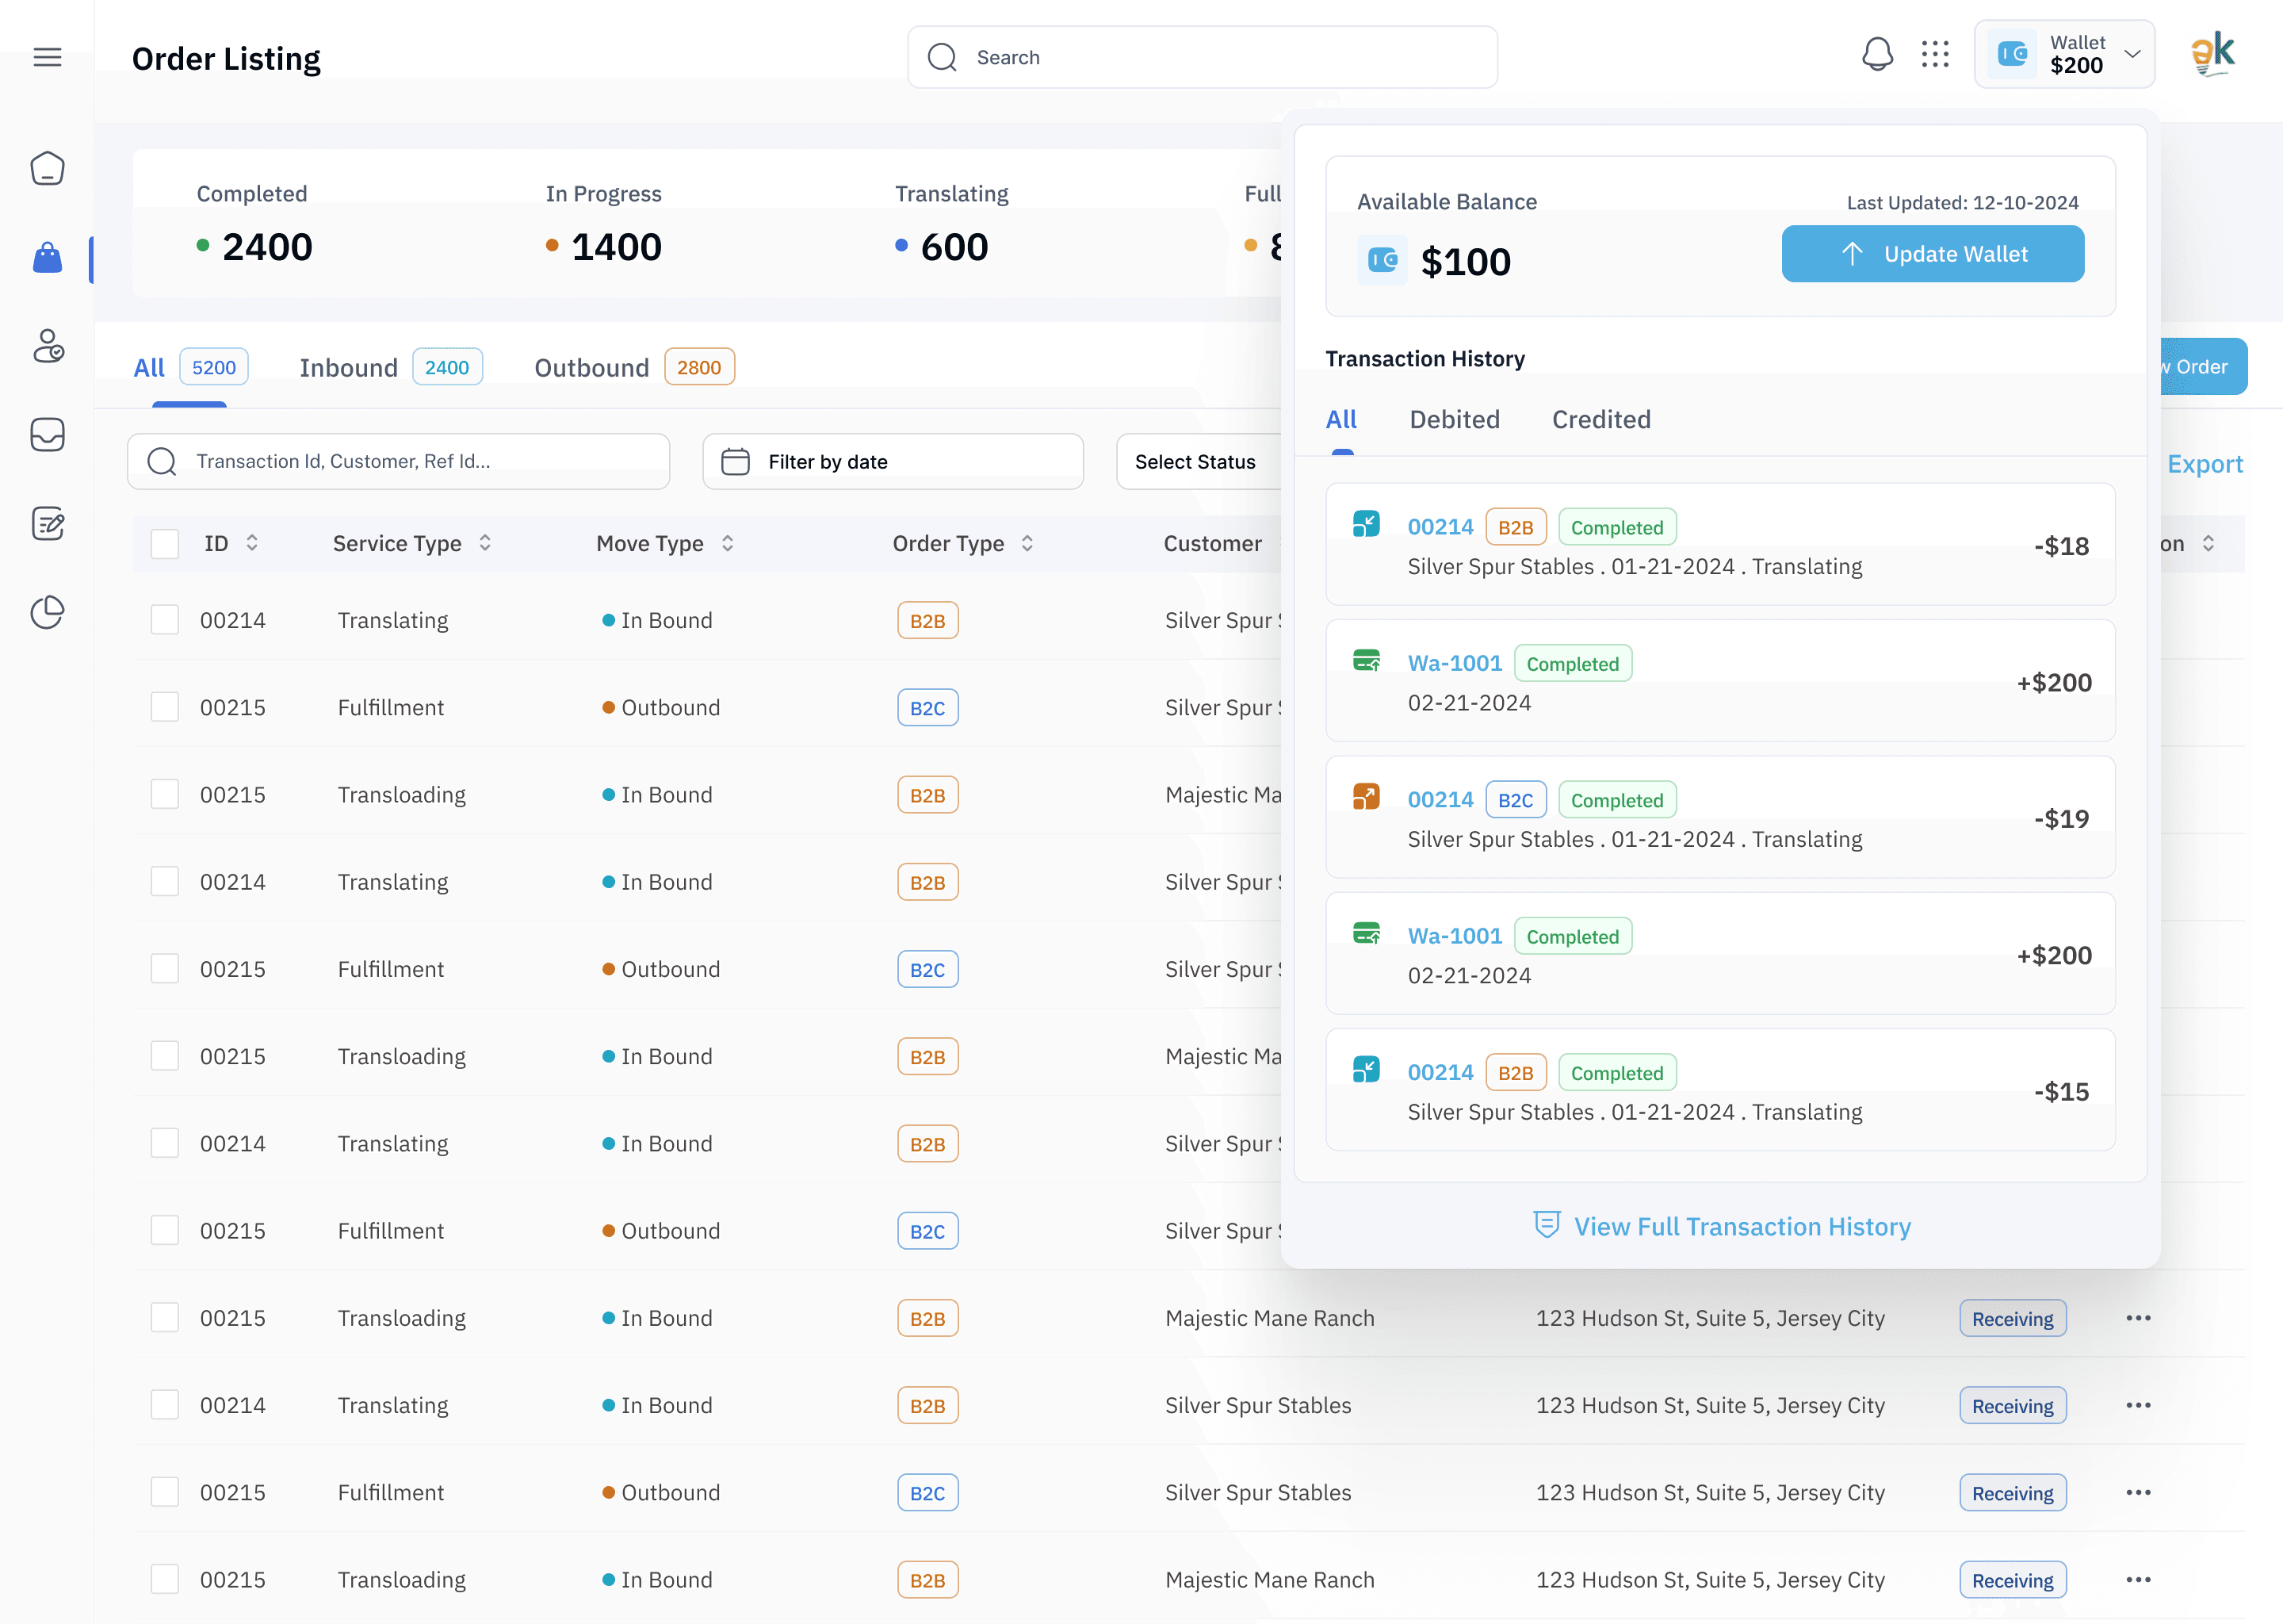
Task: Click the notification bell icon
Action: (1877, 54)
